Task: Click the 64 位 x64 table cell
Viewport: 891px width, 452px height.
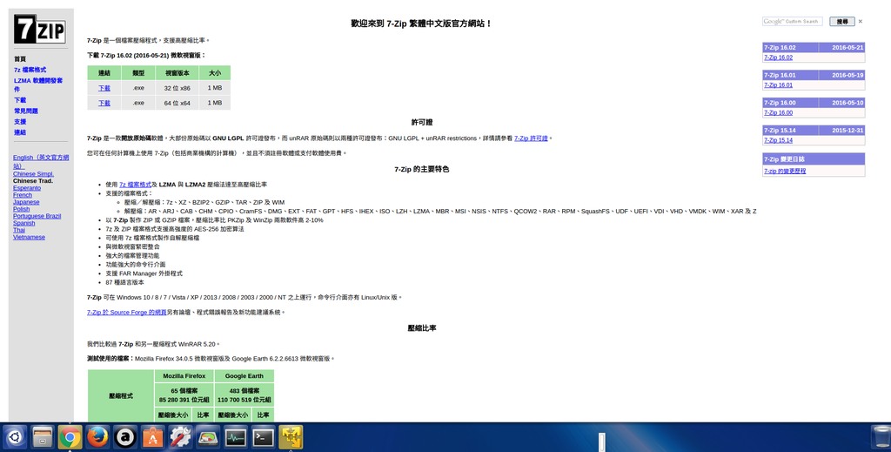Action: (x=178, y=103)
